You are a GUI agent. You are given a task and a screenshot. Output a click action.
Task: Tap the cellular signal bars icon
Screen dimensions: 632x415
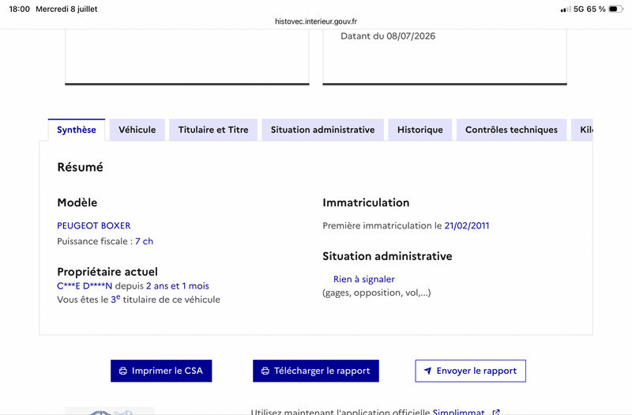(x=566, y=9)
